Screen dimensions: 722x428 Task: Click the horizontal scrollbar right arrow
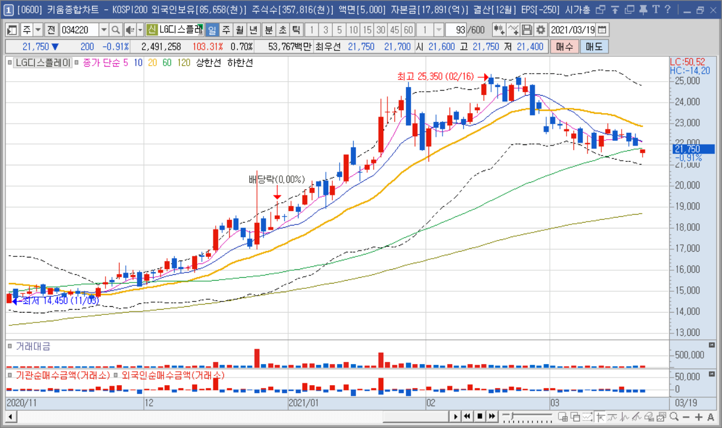pyautogui.click(x=455, y=416)
